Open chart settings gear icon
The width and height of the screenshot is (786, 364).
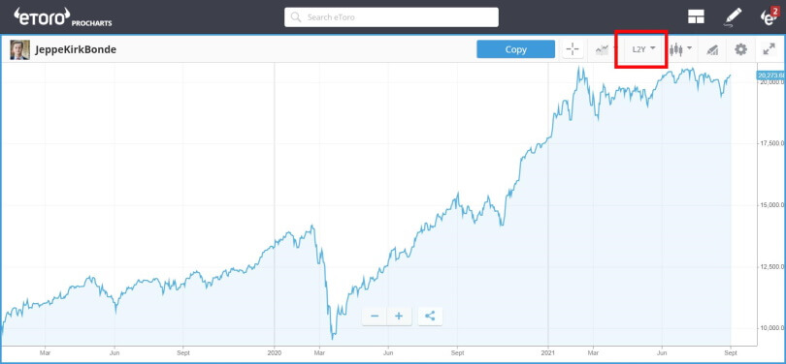click(740, 49)
